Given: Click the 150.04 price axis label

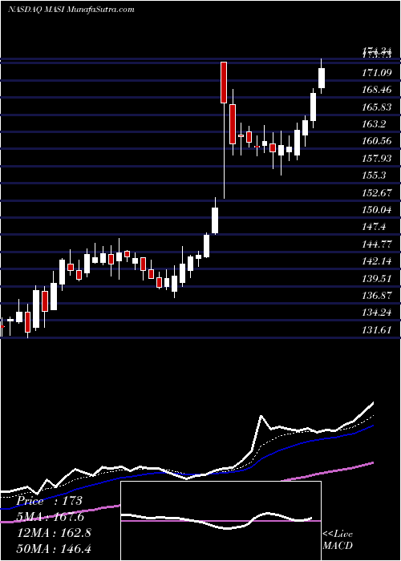Looking at the screenshot, I should coord(377,210).
